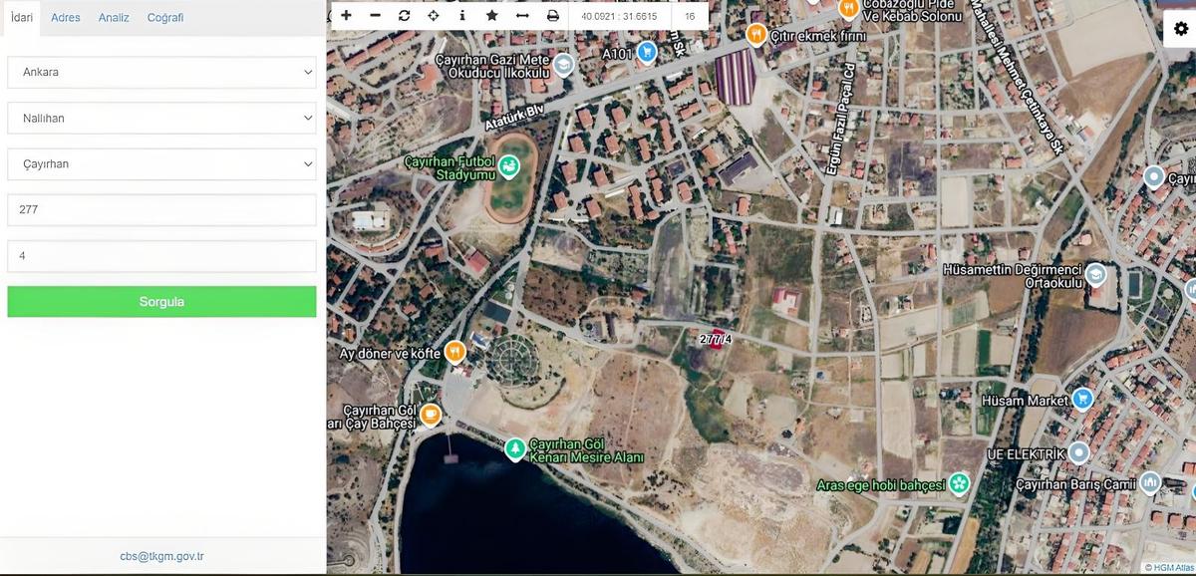Click the refresh map icon
The width and height of the screenshot is (1196, 576).
coord(404,16)
